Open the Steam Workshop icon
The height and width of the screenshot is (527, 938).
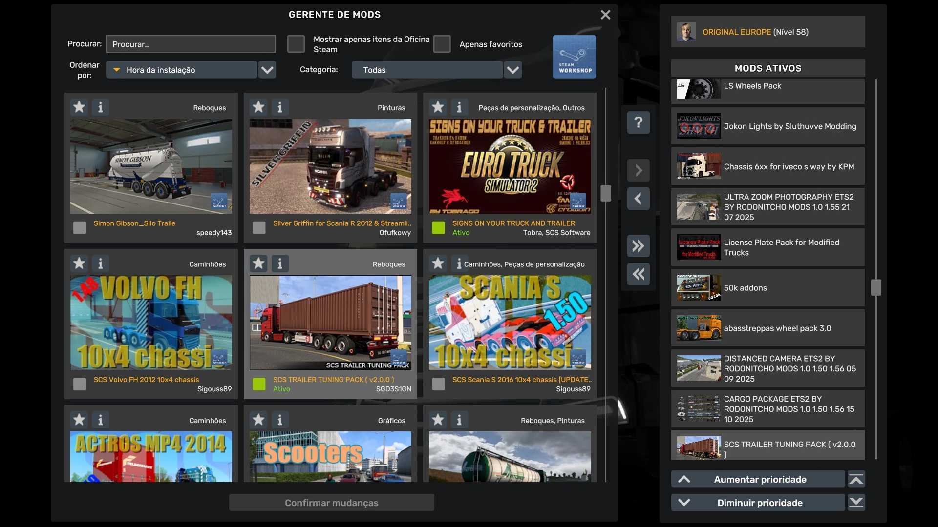[574, 57]
